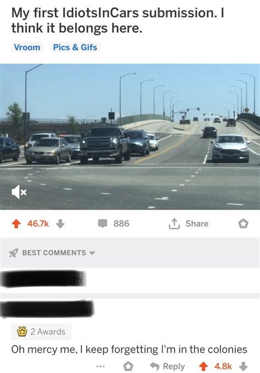Give award using post star icon

click(243, 224)
